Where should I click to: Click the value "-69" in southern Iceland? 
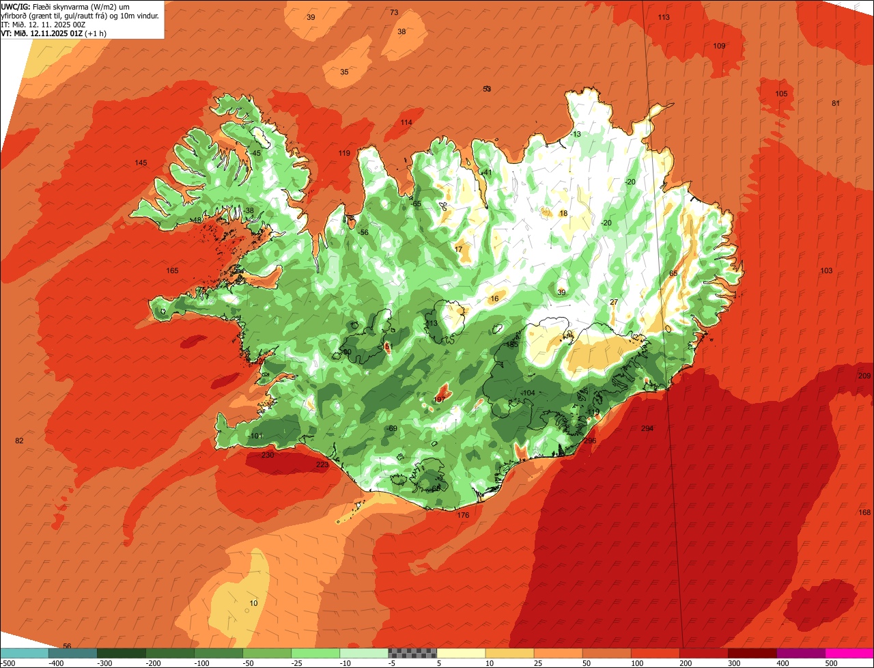[x=392, y=428]
